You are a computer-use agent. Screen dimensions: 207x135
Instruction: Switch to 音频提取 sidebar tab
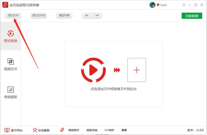pos(11,93)
